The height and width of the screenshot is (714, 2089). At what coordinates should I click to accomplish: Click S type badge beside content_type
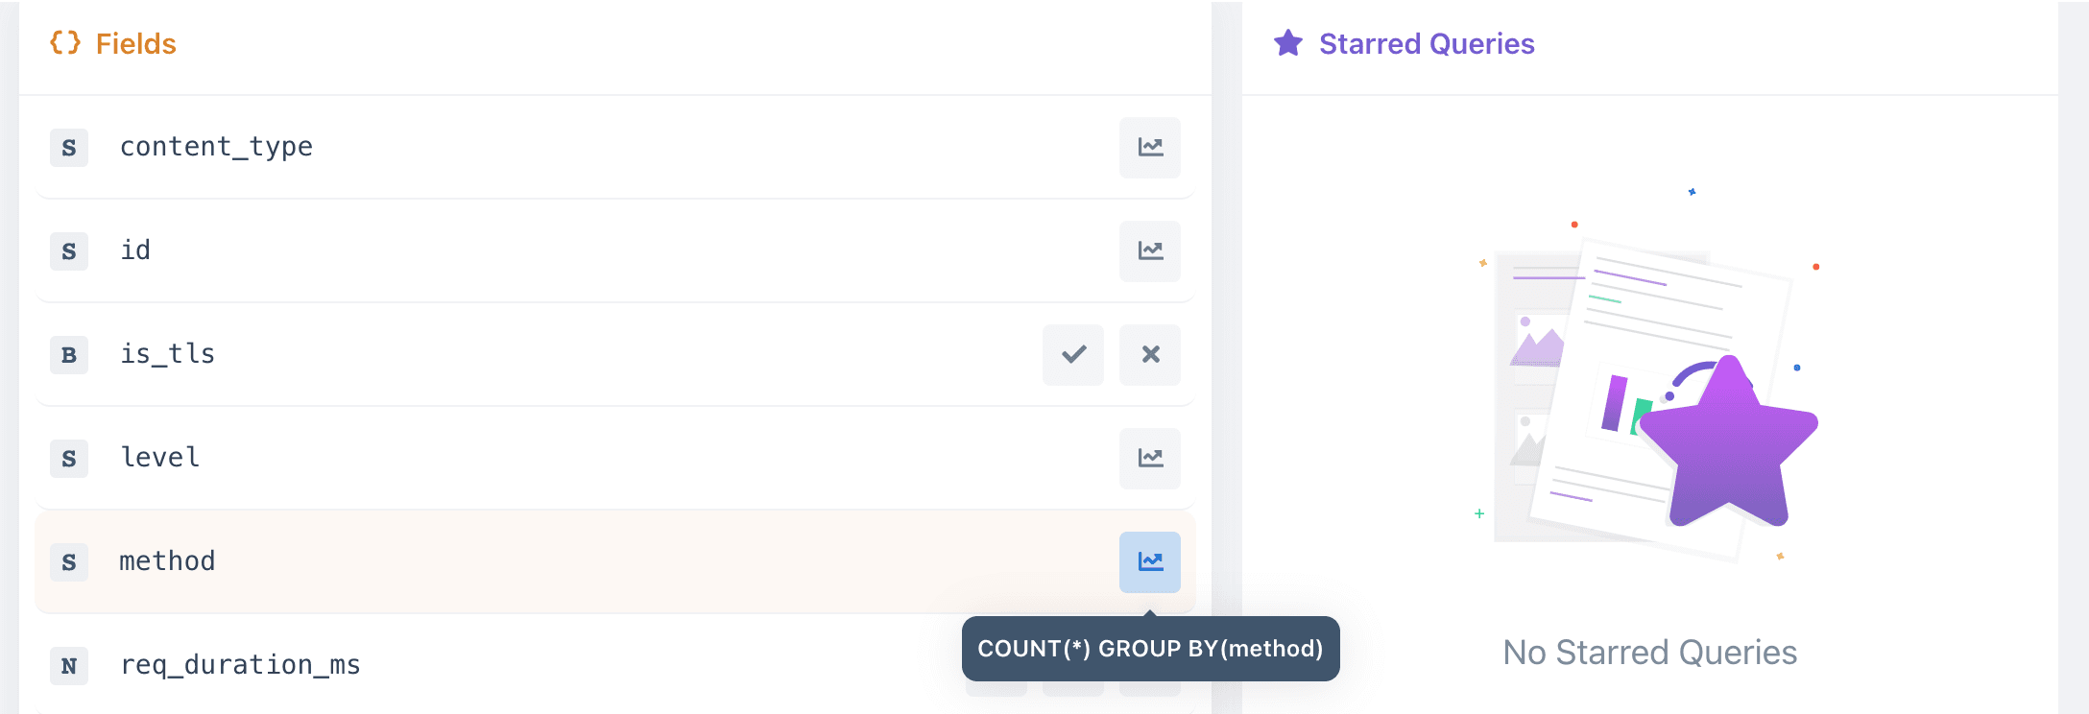click(69, 148)
